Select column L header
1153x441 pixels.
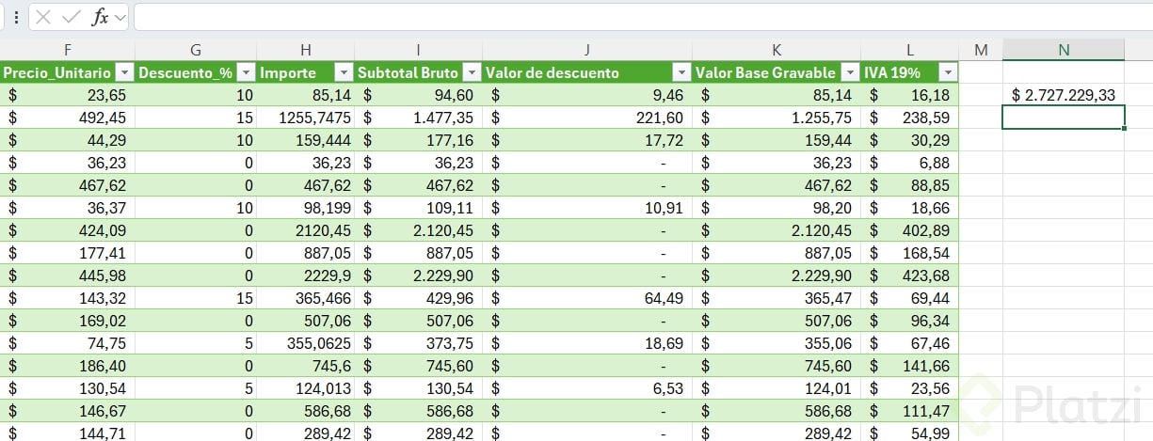(910, 50)
